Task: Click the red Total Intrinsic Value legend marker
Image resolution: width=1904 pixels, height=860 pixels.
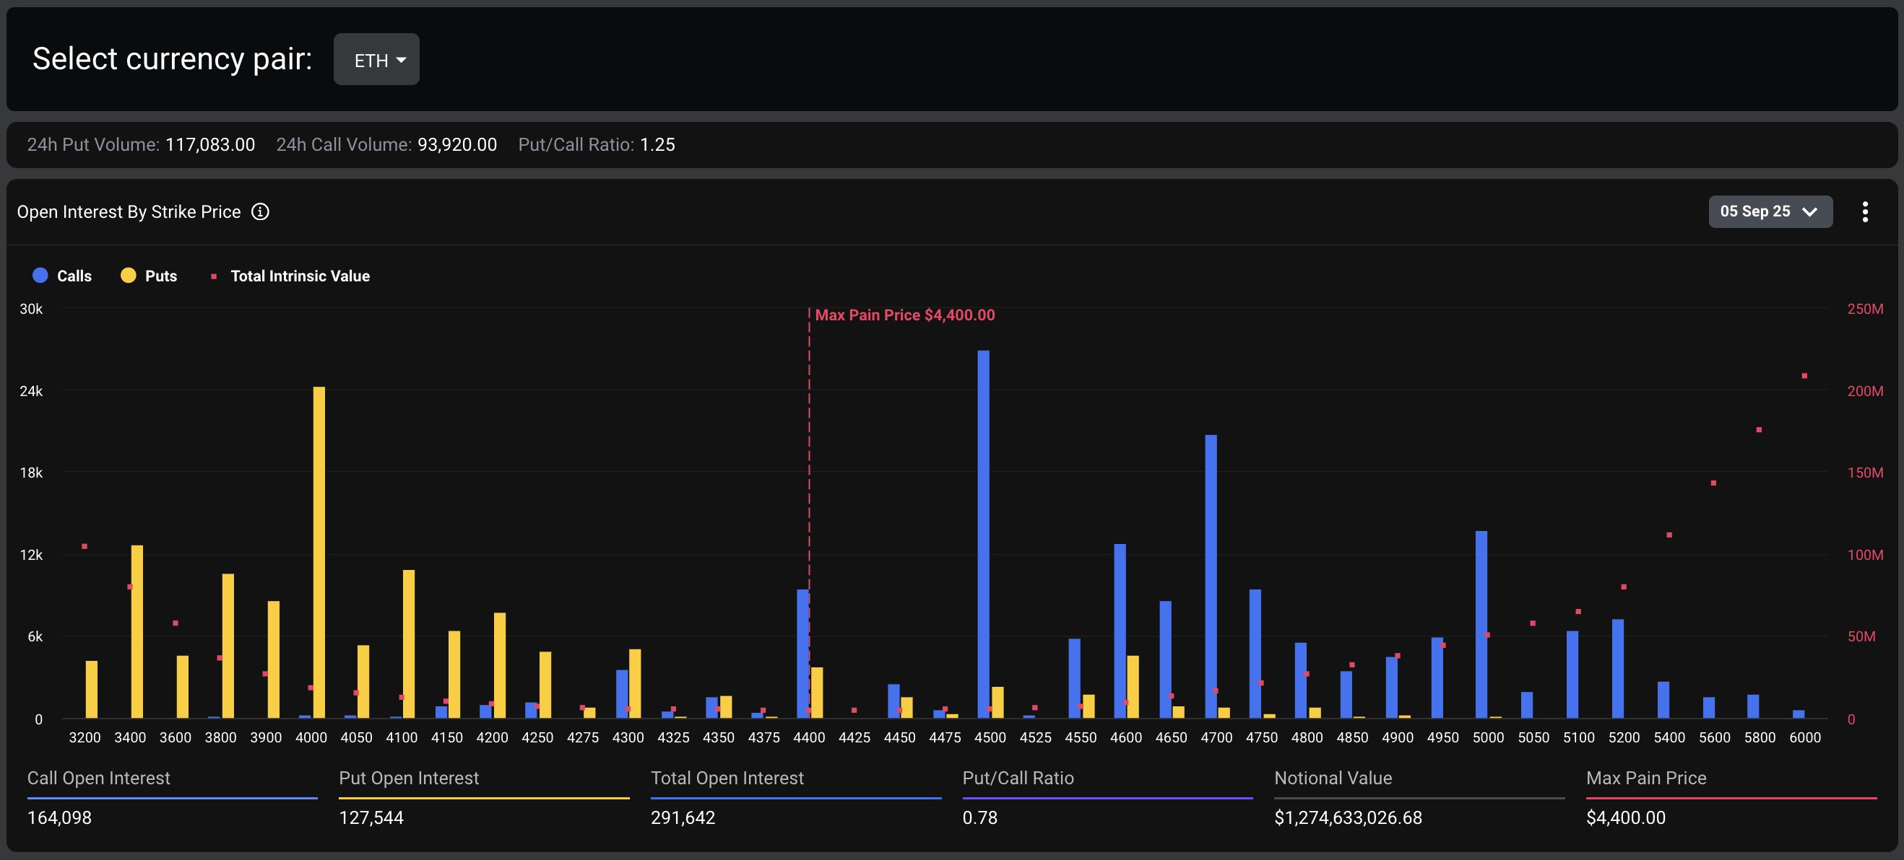Action: click(x=214, y=276)
